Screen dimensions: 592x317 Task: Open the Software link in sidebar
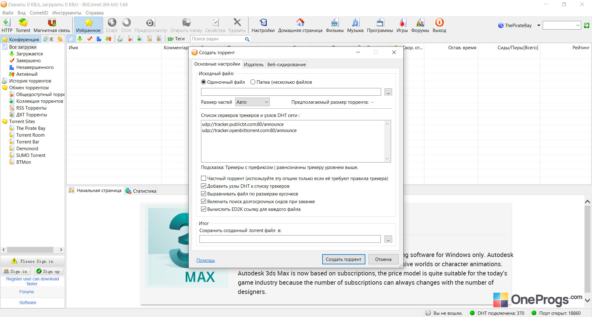click(x=27, y=303)
